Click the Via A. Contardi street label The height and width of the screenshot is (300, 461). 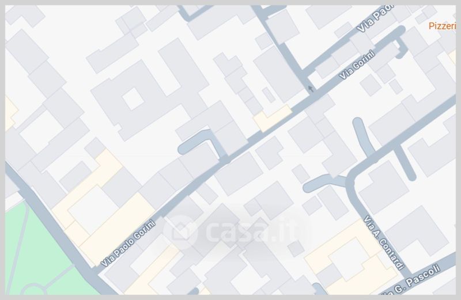click(384, 242)
